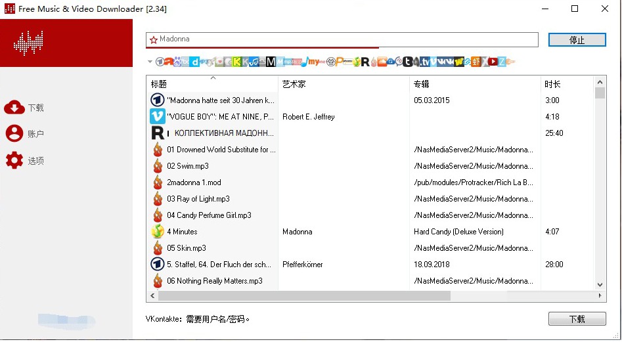Close the Free Music & Video Downloader window
The width and height of the screenshot is (622, 342).
[604, 9]
